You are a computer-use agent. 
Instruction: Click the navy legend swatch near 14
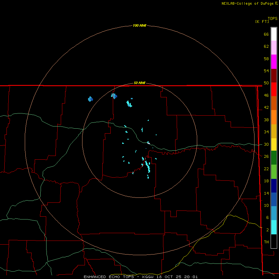tap(274, 186)
